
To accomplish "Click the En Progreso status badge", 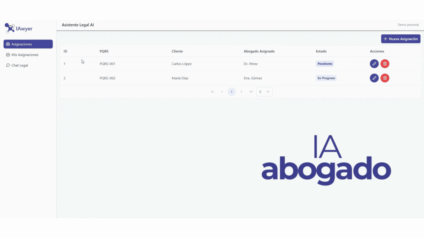I will [326, 78].
